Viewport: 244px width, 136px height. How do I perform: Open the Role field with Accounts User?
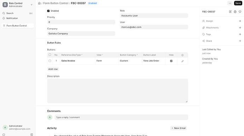[x=154, y=16]
